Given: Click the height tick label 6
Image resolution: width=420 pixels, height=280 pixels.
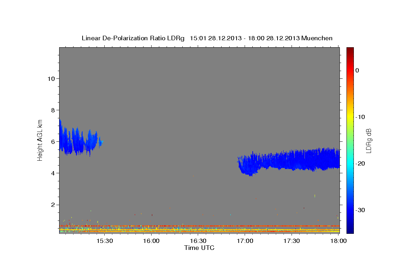Looking at the screenshot, I should coord(52,142).
